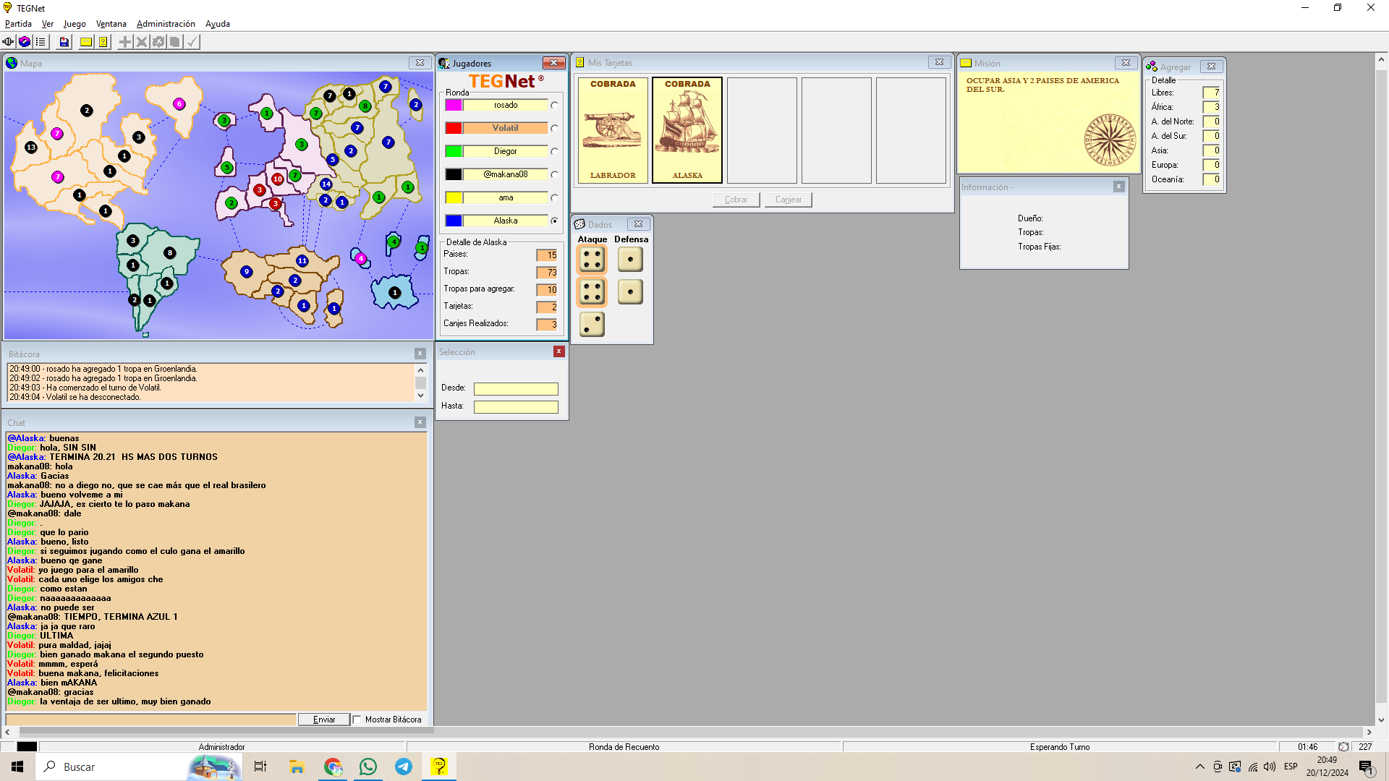
Task: Close the Información panel
Action: 1119,187
